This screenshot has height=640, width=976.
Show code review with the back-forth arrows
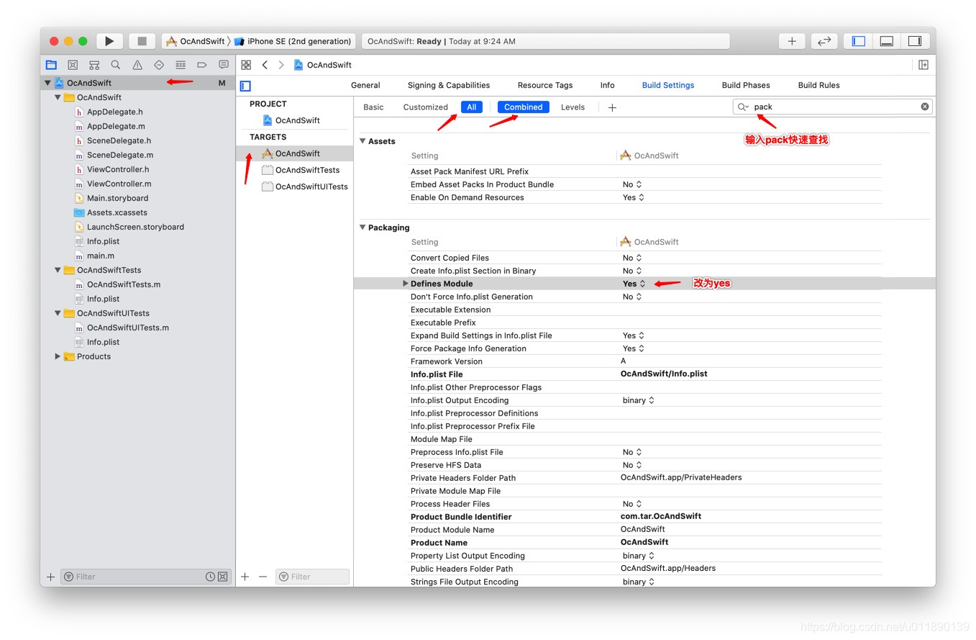(x=824, y=41)
